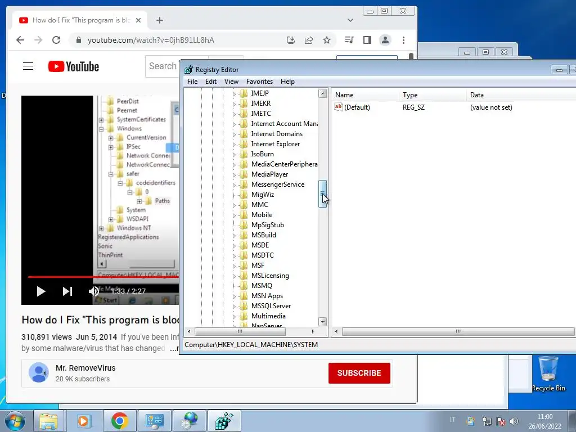Image resolution: width=576 pixels, height=432 pixels.
Task: Click the registry tree scroll up arrow
Action: pos(322,93)
